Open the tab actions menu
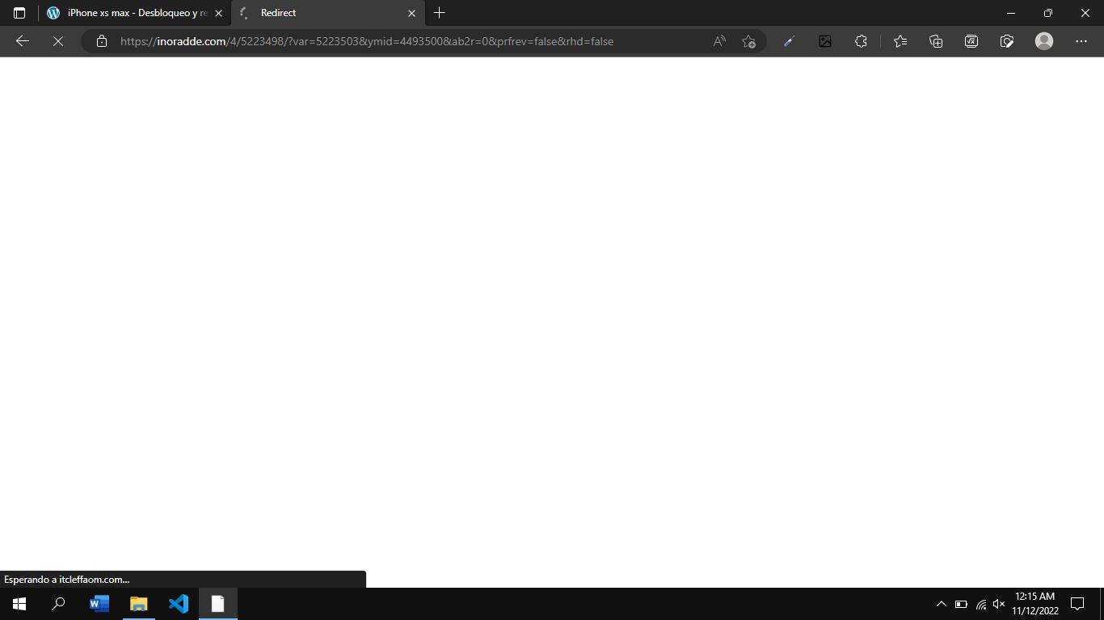Image resolution: width=1104 pixels, height=620 pixels. point(19,13)
